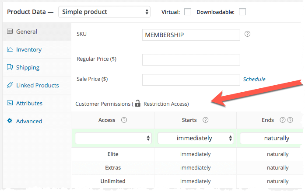Click the Elite access row

click(x=187, y=154)
